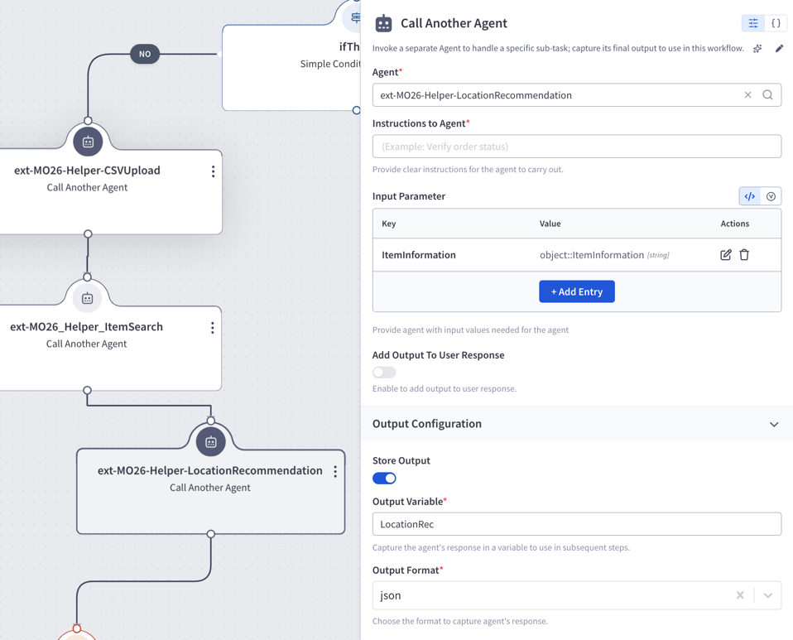Switch Input Parameter to variable mode
Screen dimensions: 793x640
(771, 196)
